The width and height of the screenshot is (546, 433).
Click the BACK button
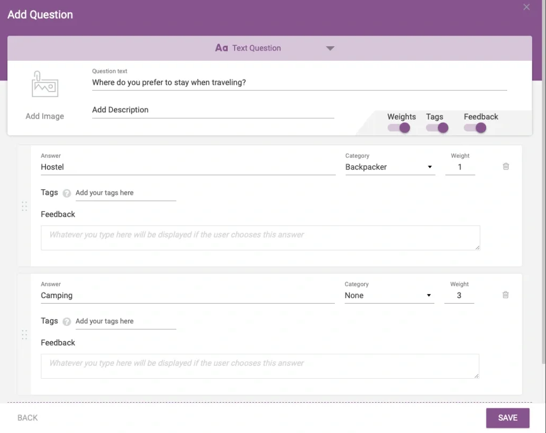[28, 418]
